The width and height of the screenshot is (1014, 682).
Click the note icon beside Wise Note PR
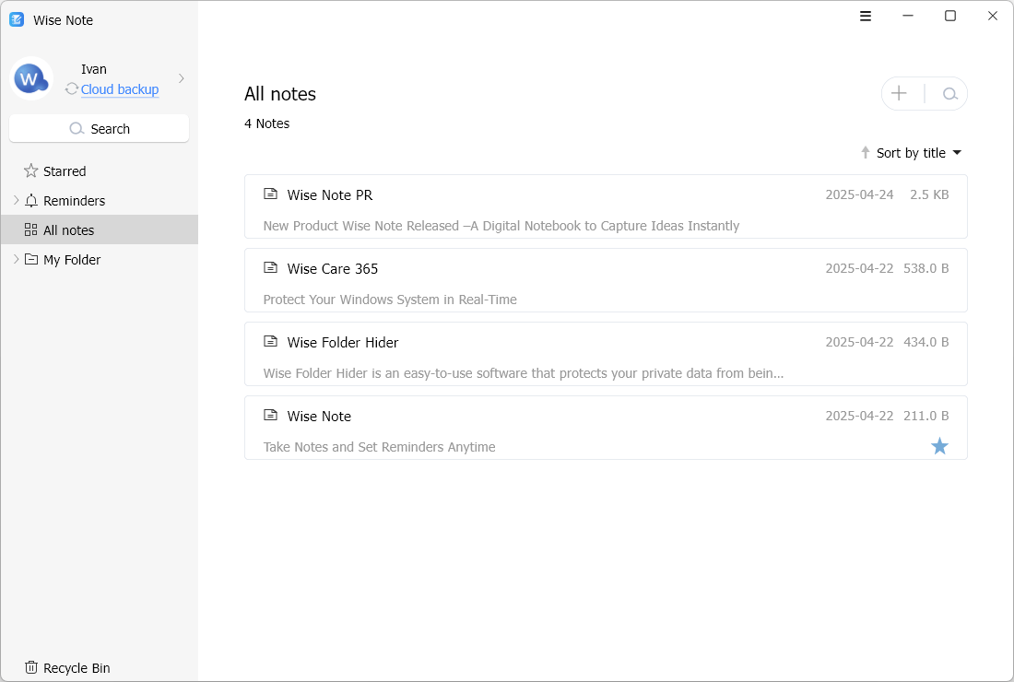(270, 194)
